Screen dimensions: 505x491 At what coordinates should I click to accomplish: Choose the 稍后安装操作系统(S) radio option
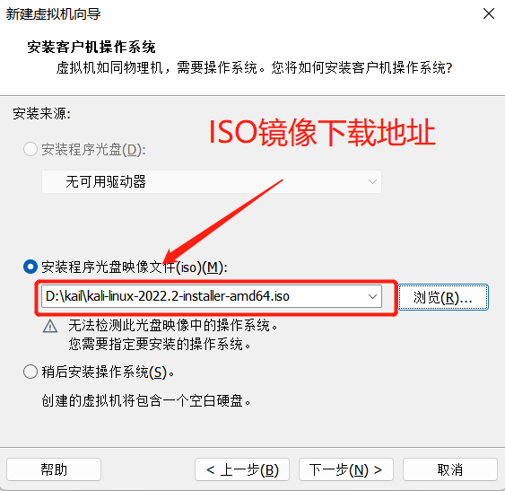(30, 372)
